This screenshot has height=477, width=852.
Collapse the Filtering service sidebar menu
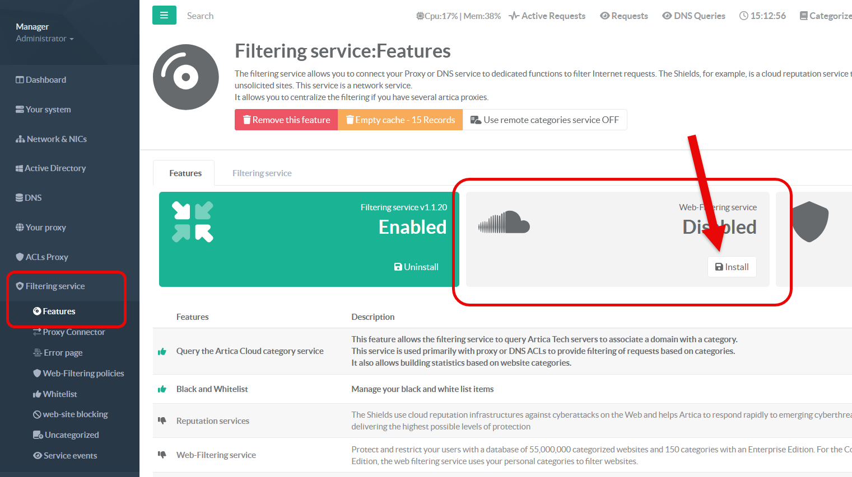tap(55, 286)
